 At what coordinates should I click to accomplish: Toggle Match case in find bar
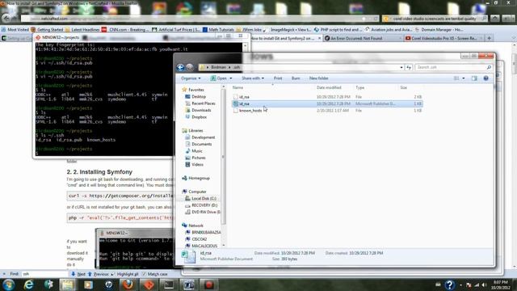[155, 274]
